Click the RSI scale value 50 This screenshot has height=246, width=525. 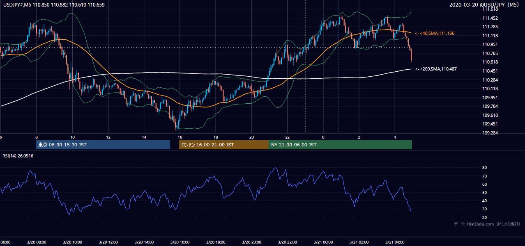(484, 192)
